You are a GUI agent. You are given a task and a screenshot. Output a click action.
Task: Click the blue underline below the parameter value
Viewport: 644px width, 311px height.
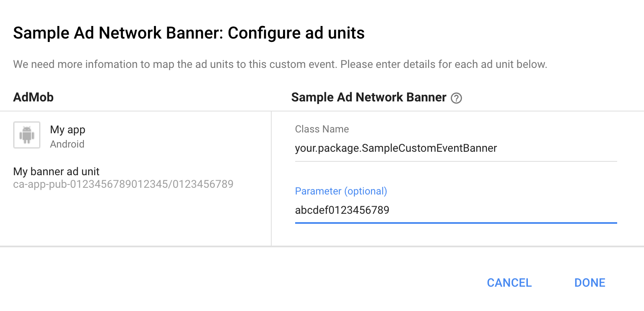(x=455, y=223)
